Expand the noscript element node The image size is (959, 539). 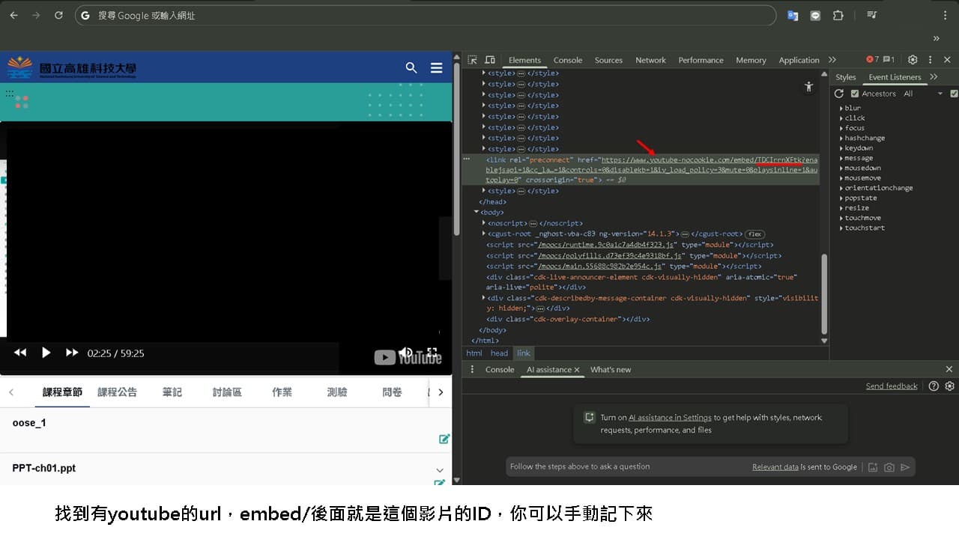[x=484, y=223]
